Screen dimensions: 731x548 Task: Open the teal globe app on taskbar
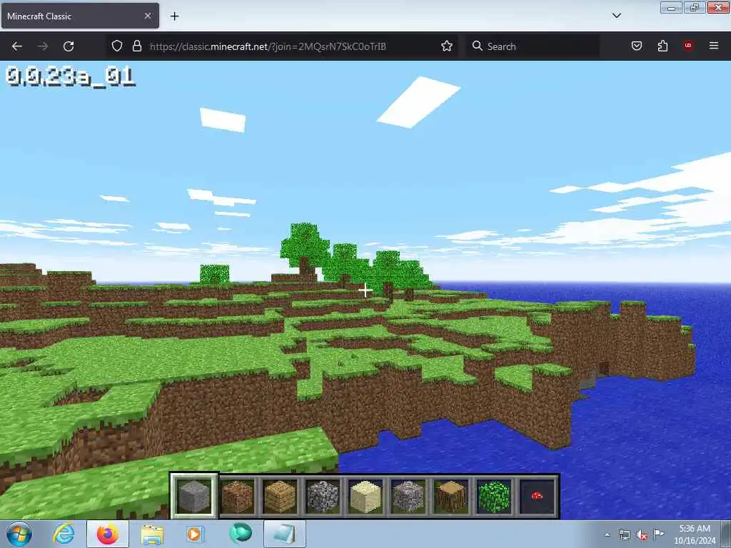[240, 534]
